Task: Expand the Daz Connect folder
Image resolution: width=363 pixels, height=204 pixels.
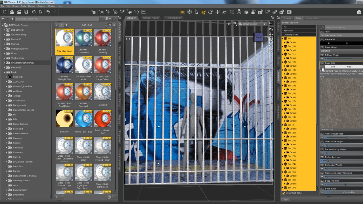Action: (x=5, y=30)
